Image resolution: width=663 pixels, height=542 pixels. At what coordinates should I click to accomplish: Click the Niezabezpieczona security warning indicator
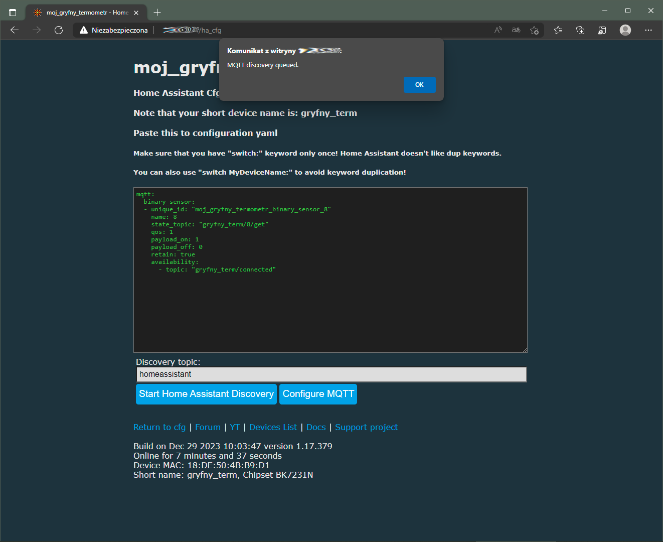click(114, 30)
